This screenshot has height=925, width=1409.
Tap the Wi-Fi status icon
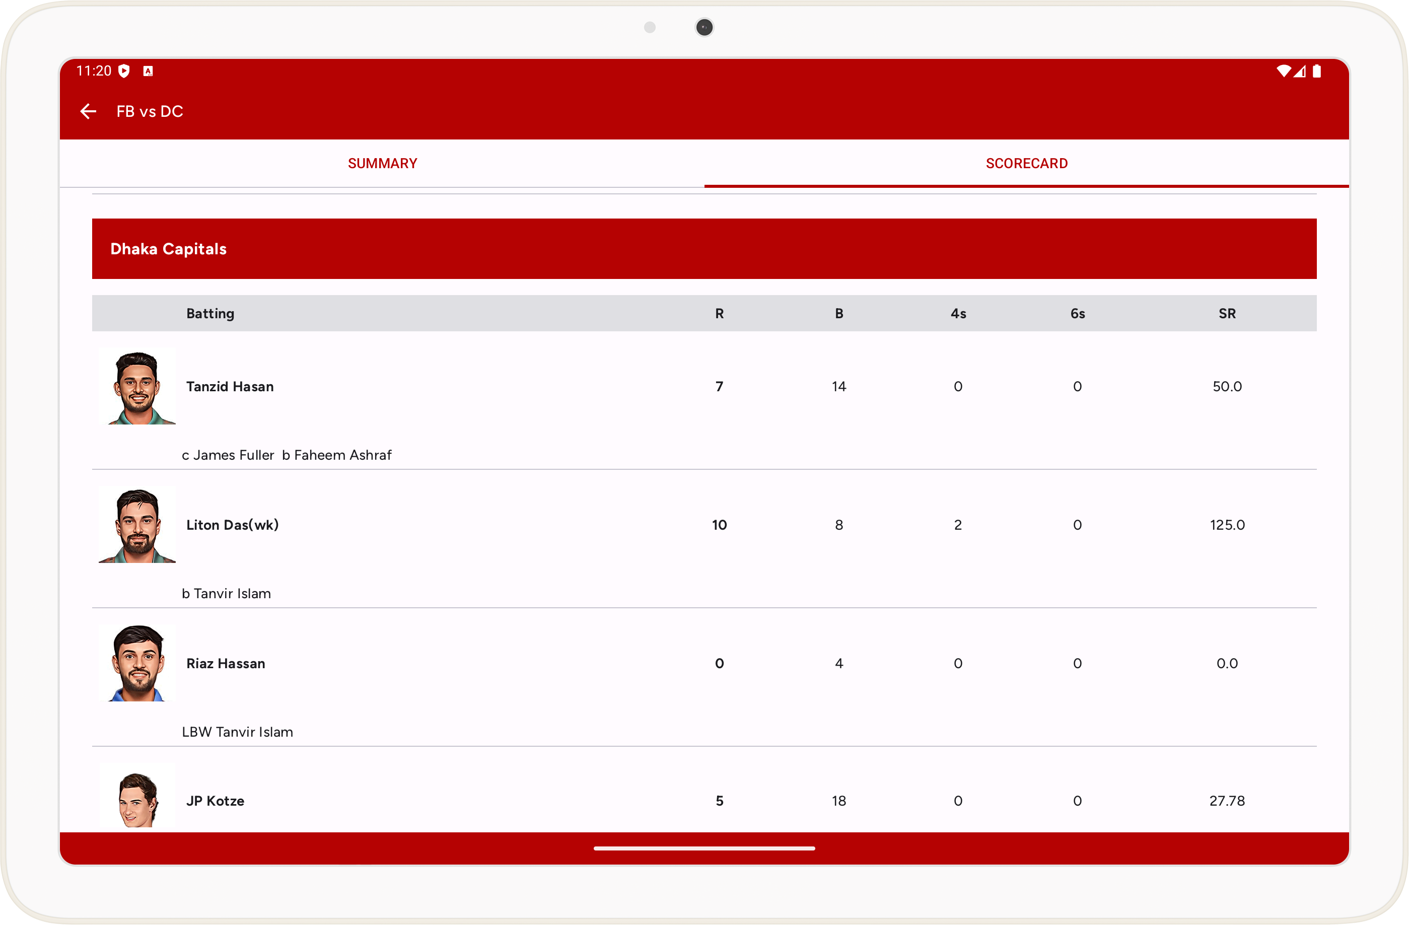(x=1283, y=72)
